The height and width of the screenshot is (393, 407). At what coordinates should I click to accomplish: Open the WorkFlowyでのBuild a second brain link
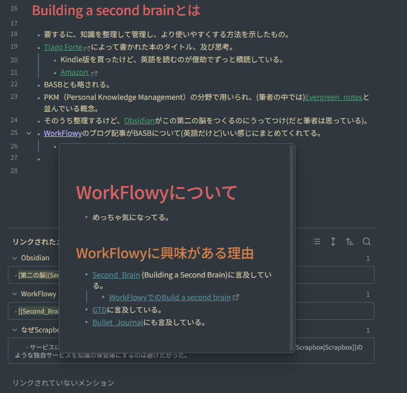[x=170, y=297]
